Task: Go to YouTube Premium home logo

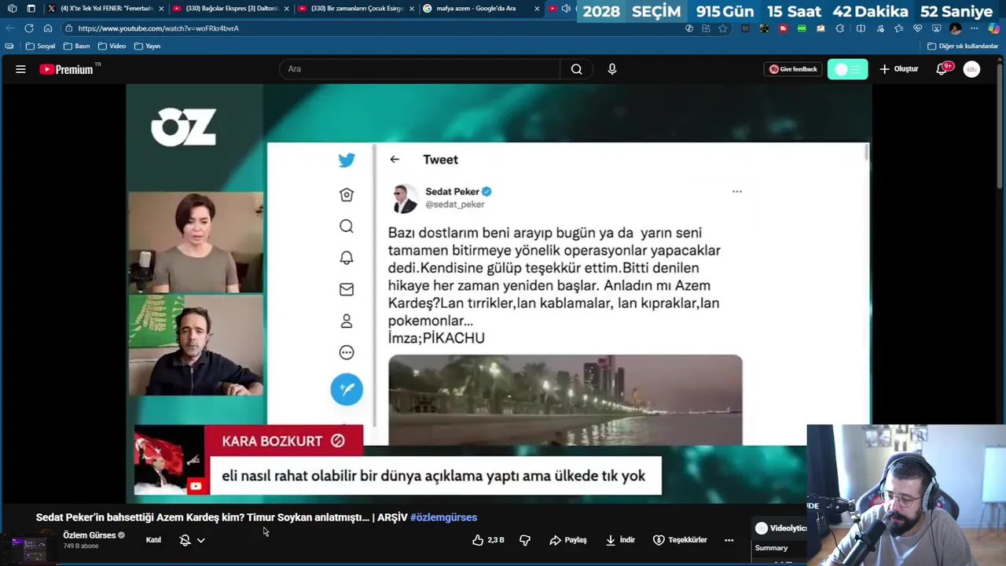Action: [66, 69]
